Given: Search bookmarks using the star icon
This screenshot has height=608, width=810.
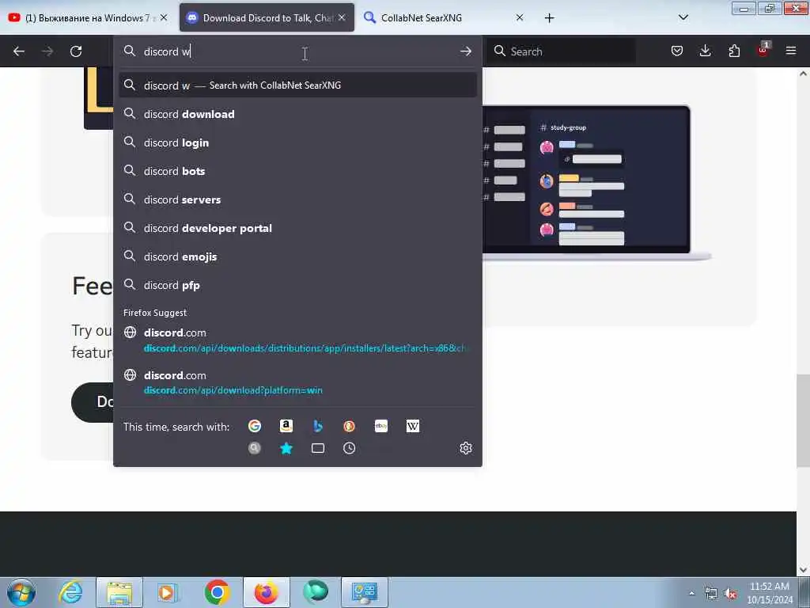Looking at the screenshot, I should click(x=286, y=448).
